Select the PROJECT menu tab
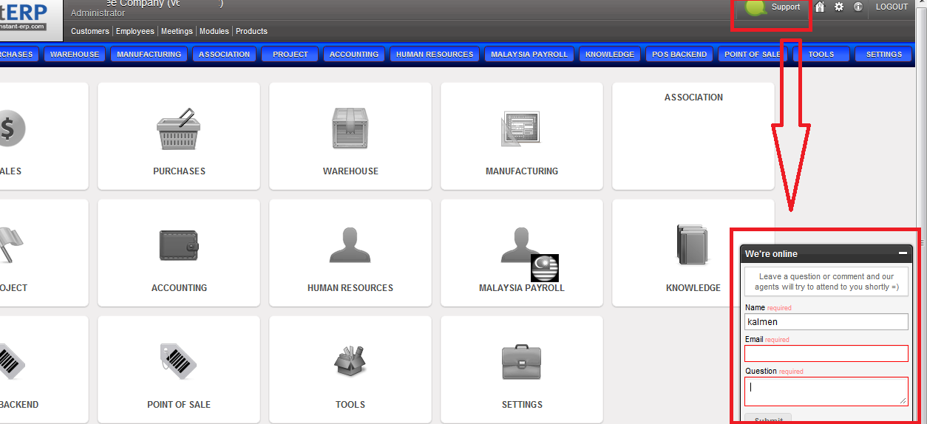Screen dimensions: 927x424 click(291, 54)
